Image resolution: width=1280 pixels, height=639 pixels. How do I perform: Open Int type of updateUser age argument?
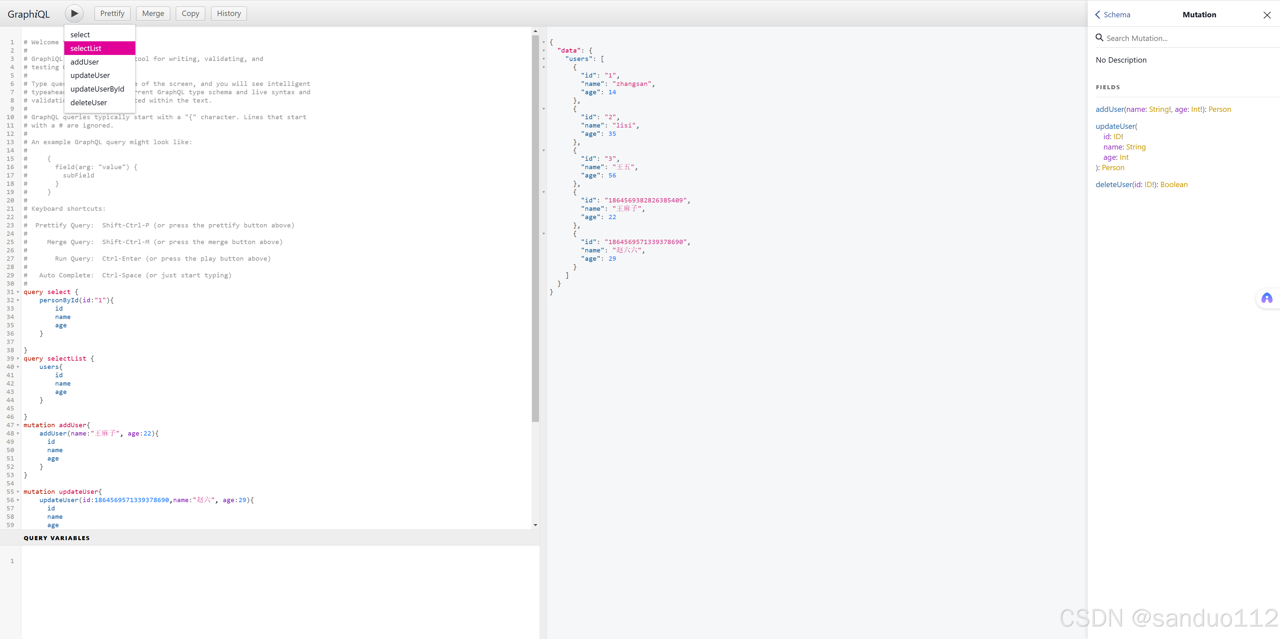[1124, 157]
